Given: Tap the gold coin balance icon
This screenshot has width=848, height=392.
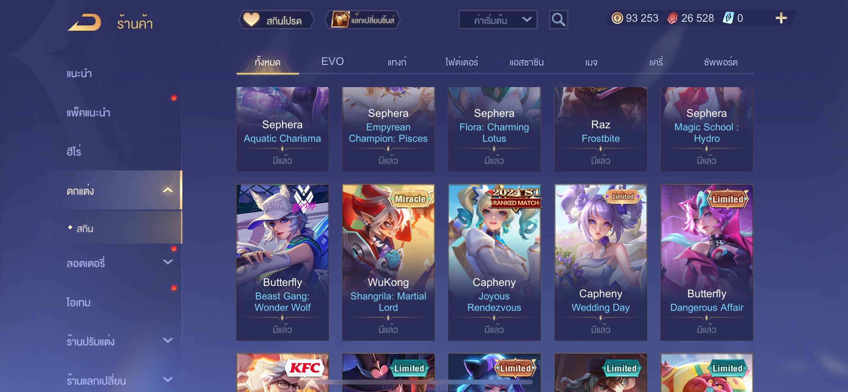Looking at the screenshot, I should 616,18.
